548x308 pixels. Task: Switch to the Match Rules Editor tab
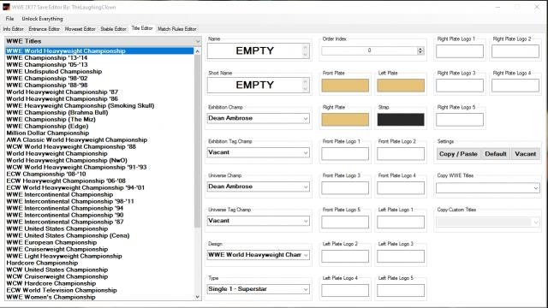pos(177,28)
